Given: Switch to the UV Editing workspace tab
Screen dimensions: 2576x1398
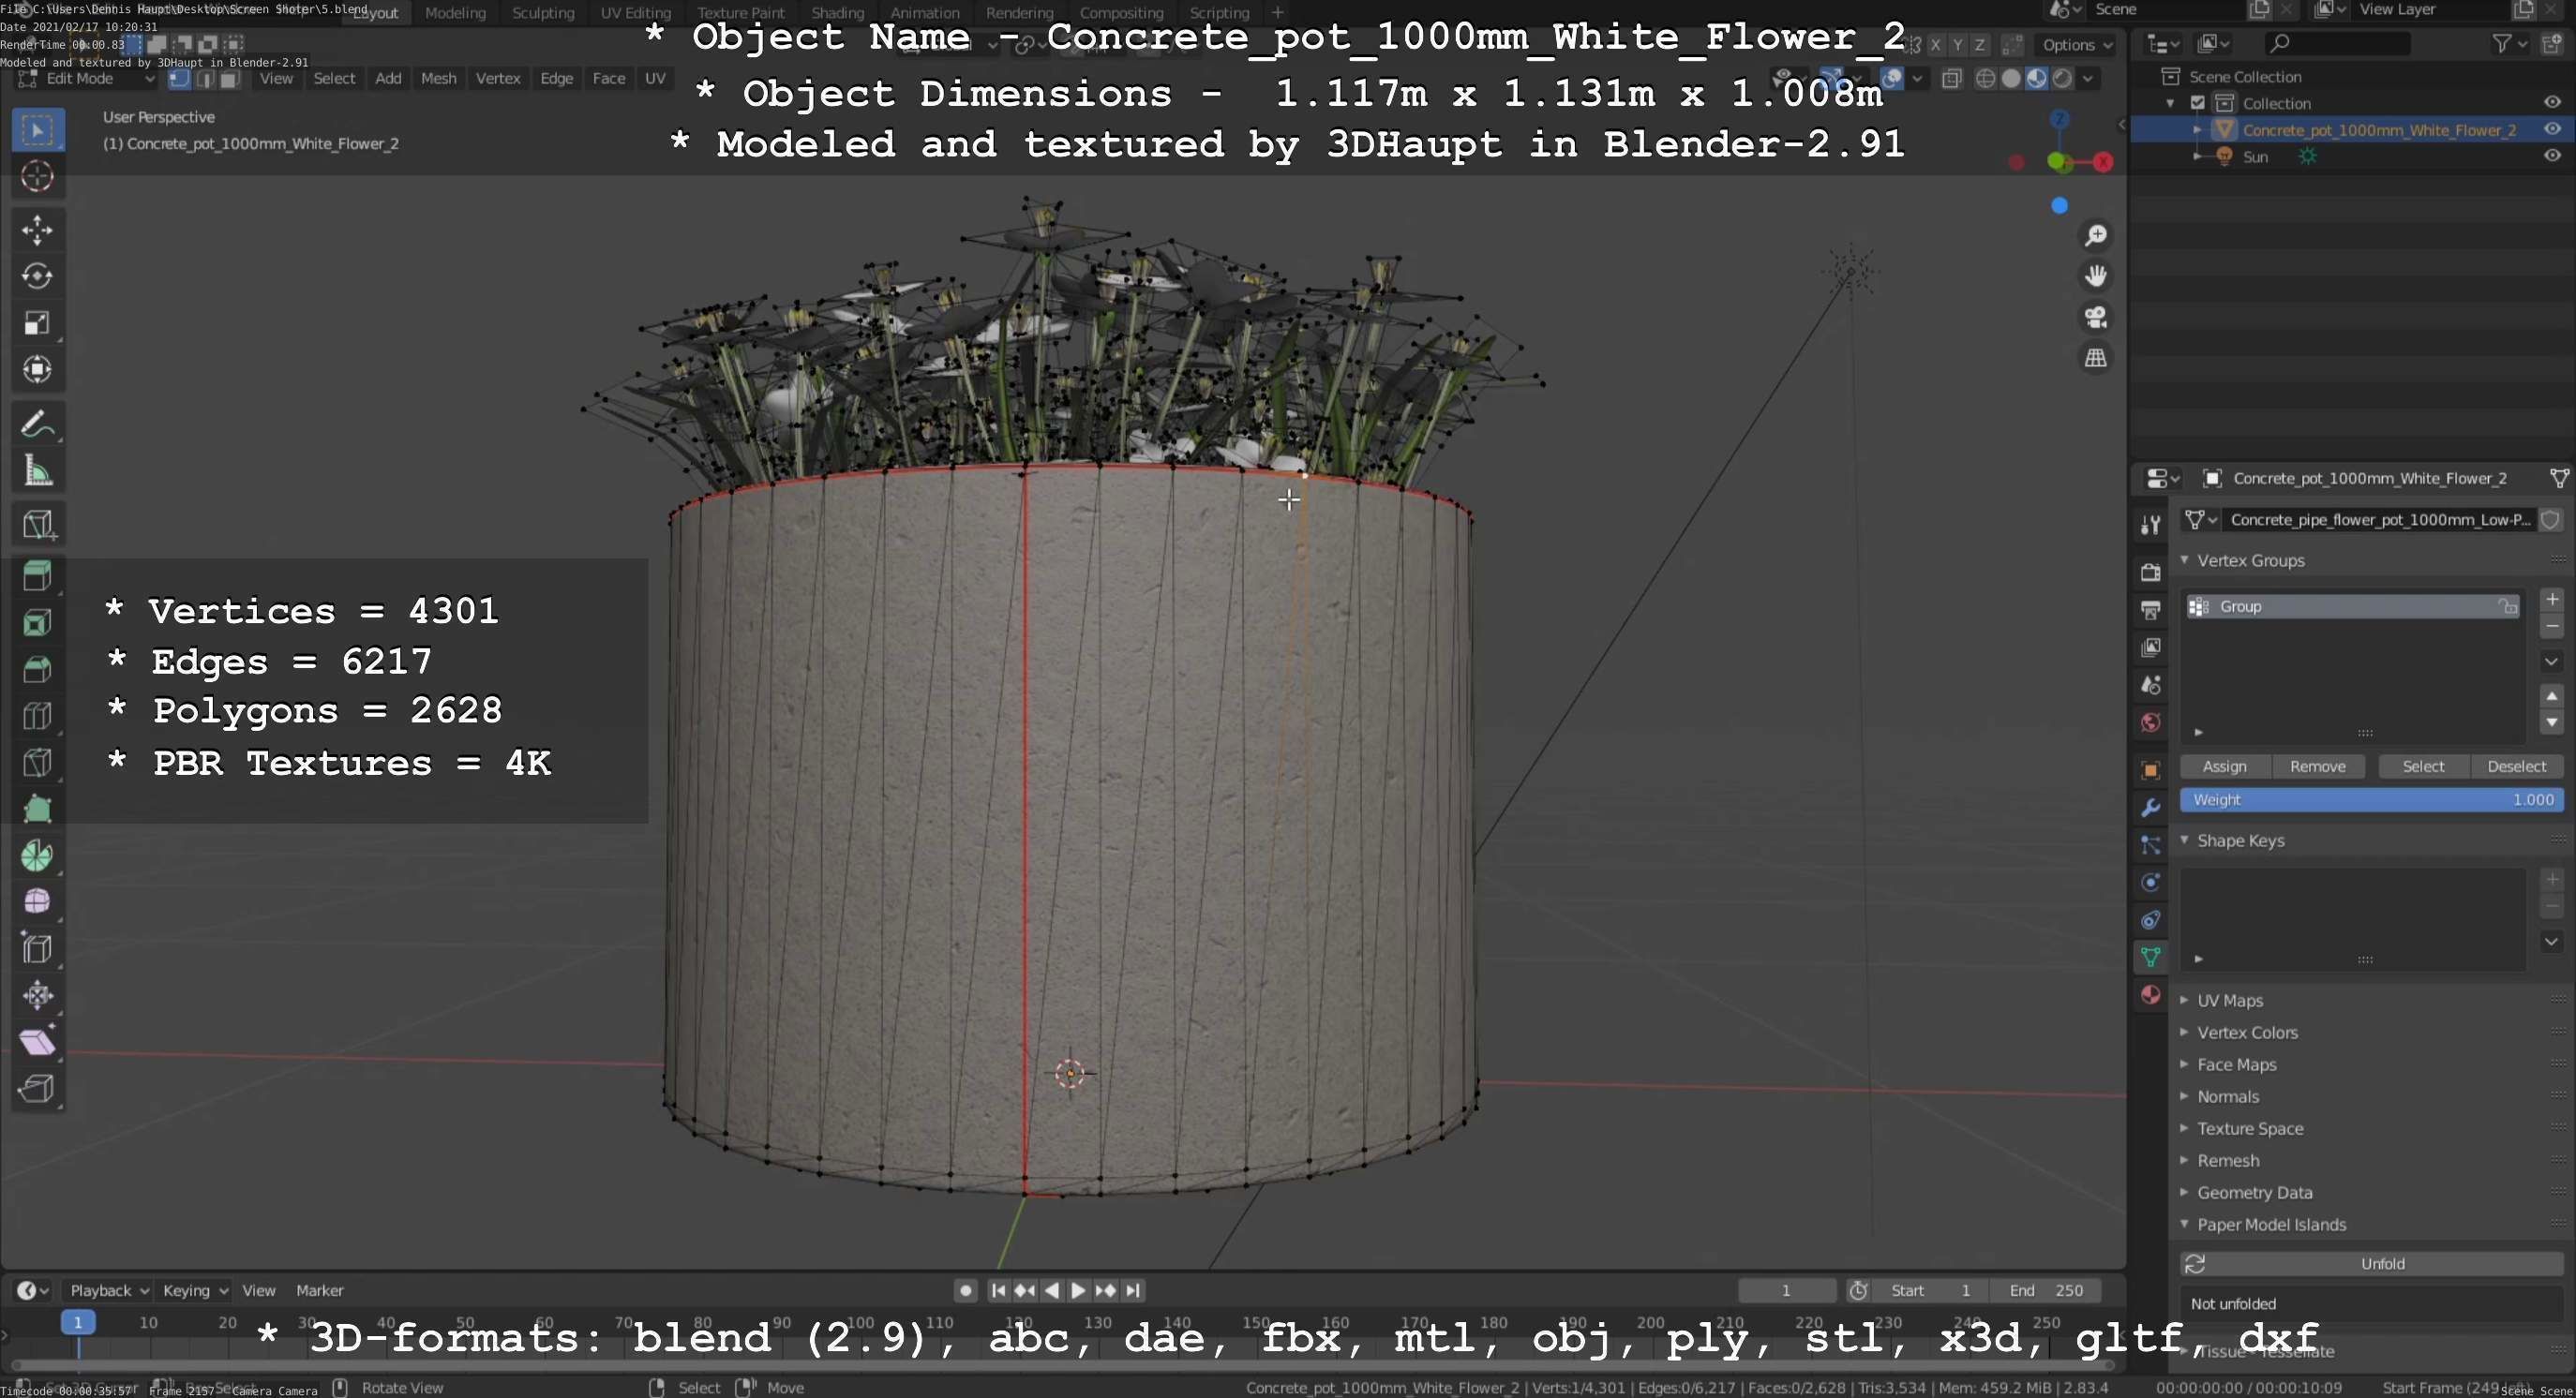Looking at the screenshot, I should pyautogui.click(x=635, y=13).
